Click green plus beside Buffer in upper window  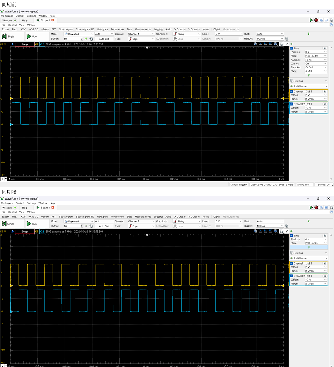pos(86,39)
